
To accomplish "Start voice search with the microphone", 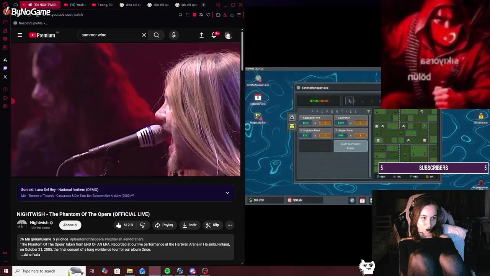I will [x=174, y=35].
